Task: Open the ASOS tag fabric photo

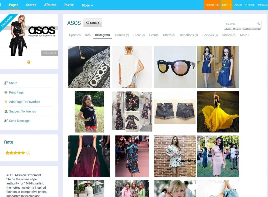Action: (x=89, y=67)
